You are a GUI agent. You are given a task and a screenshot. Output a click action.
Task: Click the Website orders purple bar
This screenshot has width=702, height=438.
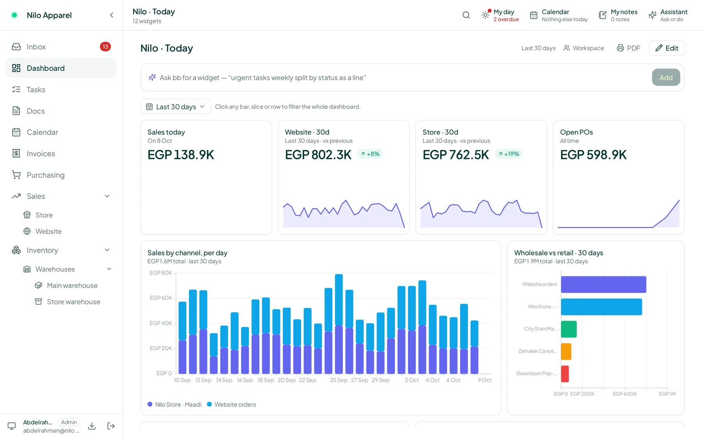pos(603,284)
